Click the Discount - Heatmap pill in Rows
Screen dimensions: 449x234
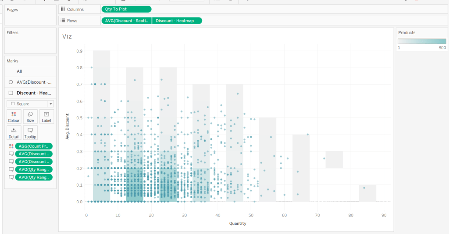point(177,21)
